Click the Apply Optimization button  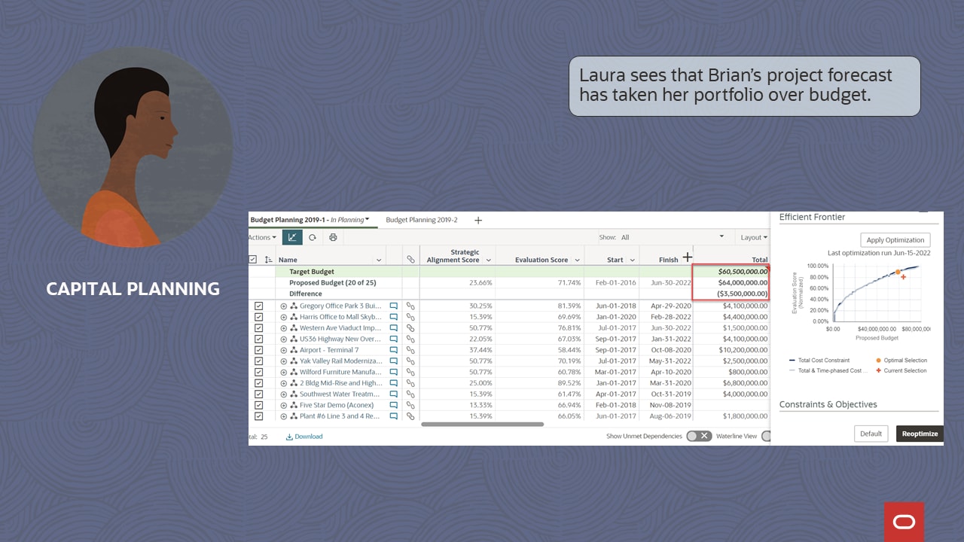point(895,240)
